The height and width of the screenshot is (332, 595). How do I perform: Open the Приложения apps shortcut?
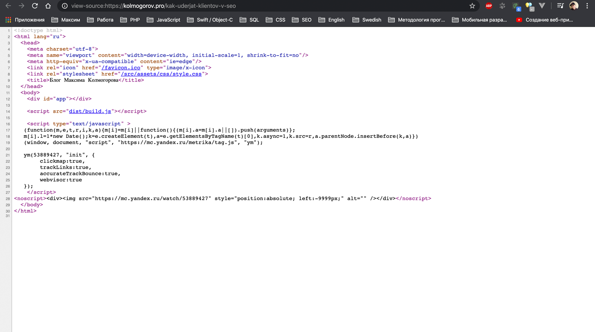click(25, 20)
